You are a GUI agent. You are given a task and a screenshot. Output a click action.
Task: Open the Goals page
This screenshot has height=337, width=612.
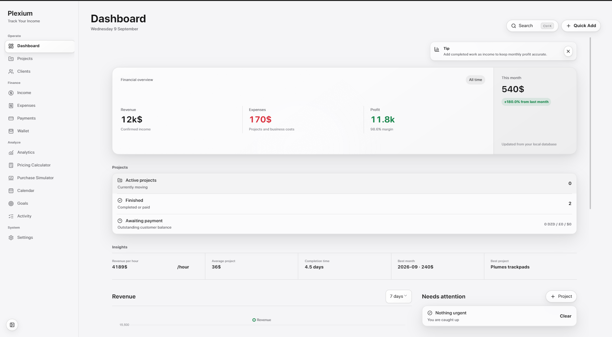(40, 203)
